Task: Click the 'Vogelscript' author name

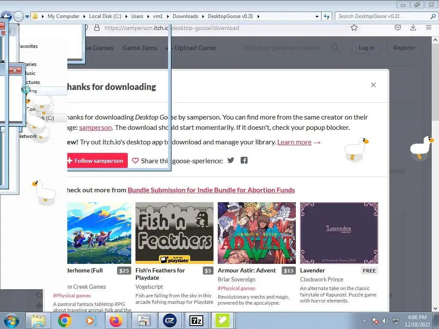Action: coord(149,287)
